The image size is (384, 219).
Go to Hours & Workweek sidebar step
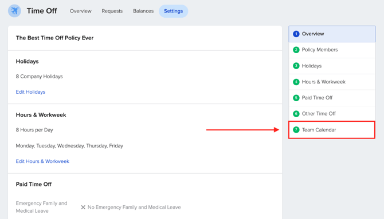click(x=332, y=82)
